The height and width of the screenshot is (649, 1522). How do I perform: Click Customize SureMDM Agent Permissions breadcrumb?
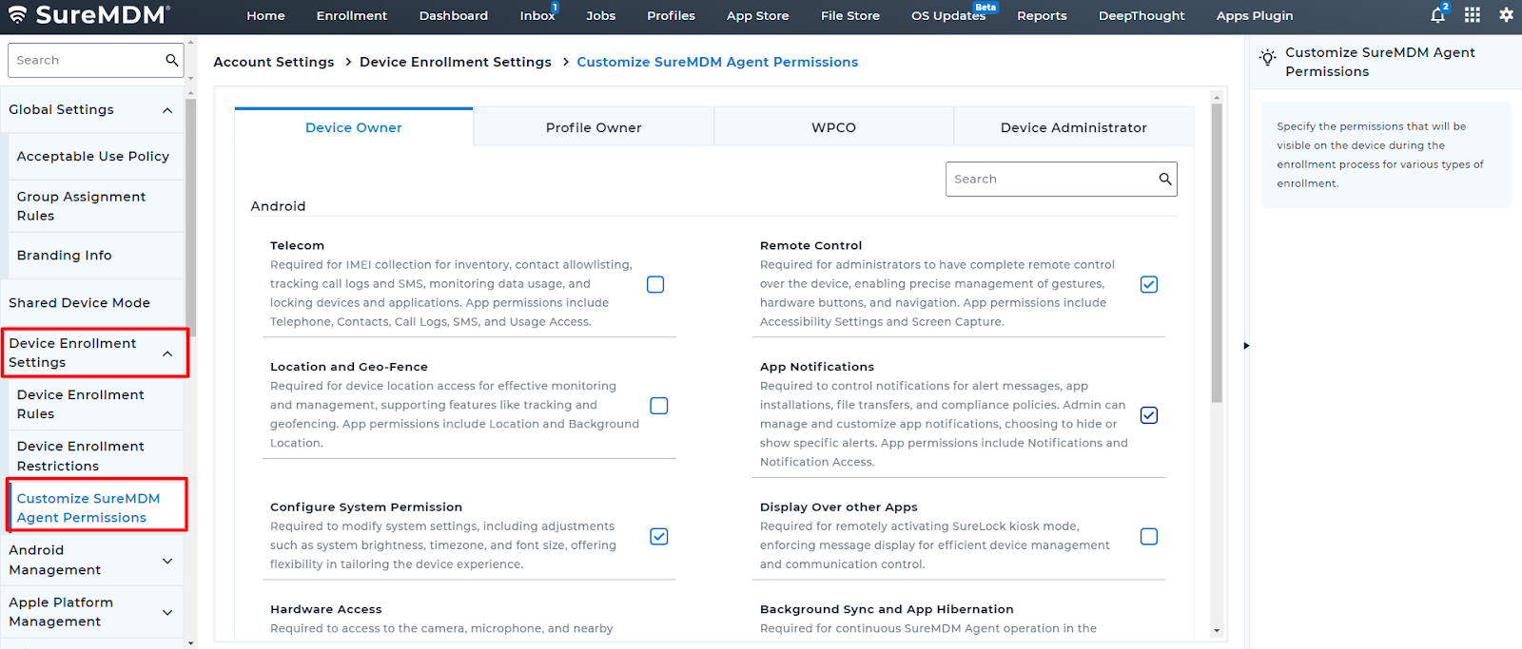click(x=717, y=62)
